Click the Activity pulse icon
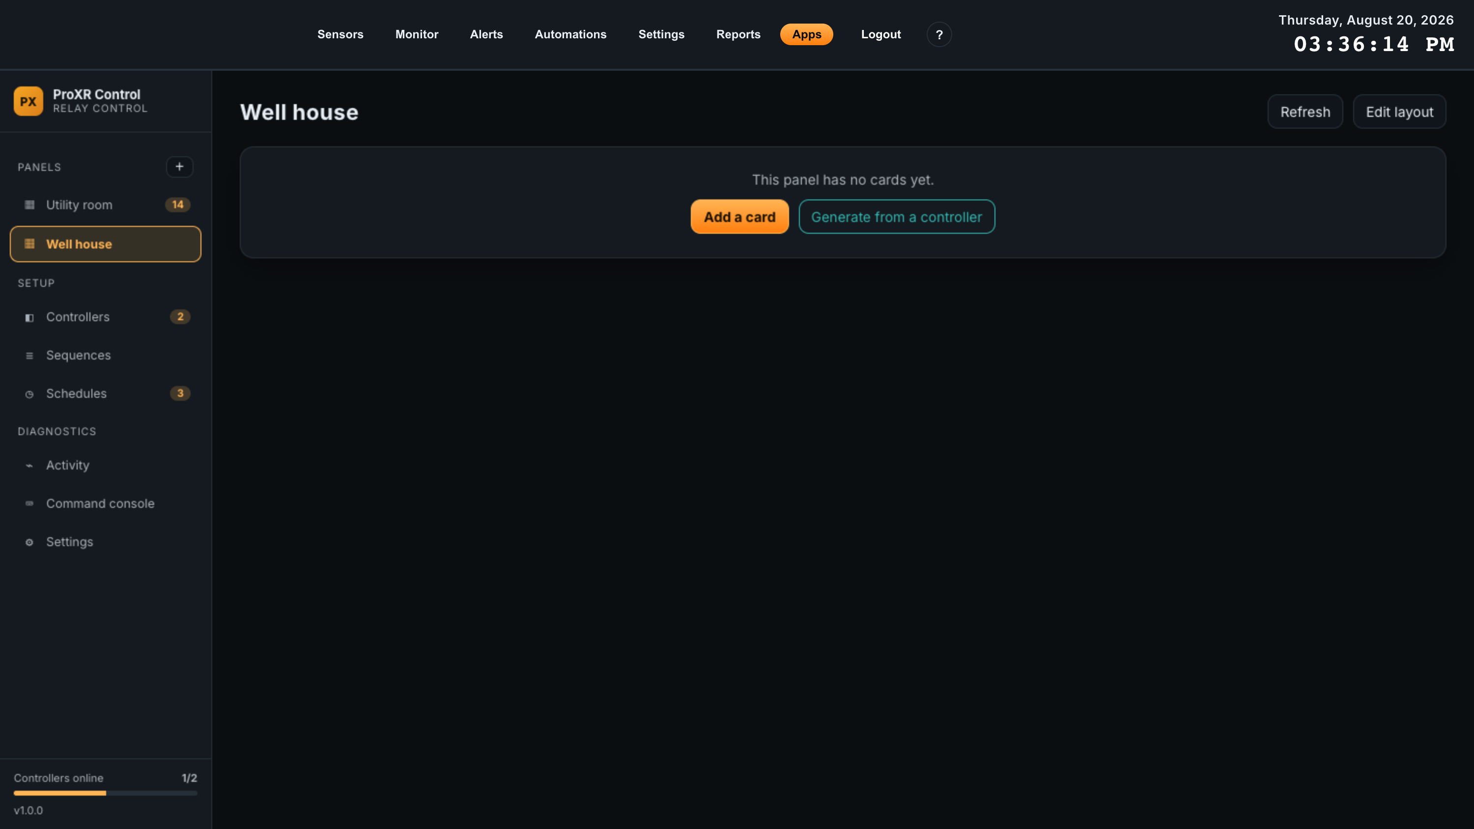The height and width of the screenshot is (829, 1474). [x=29, y=465]
